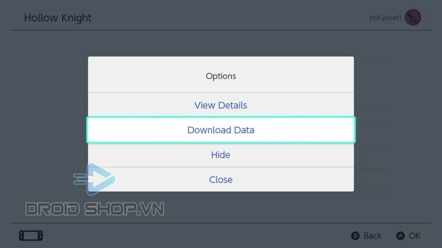Image resolution: width=442 pixels, height=248 pixels.
Task: Click the circular B button icon
Action: [x=355, y=236]
